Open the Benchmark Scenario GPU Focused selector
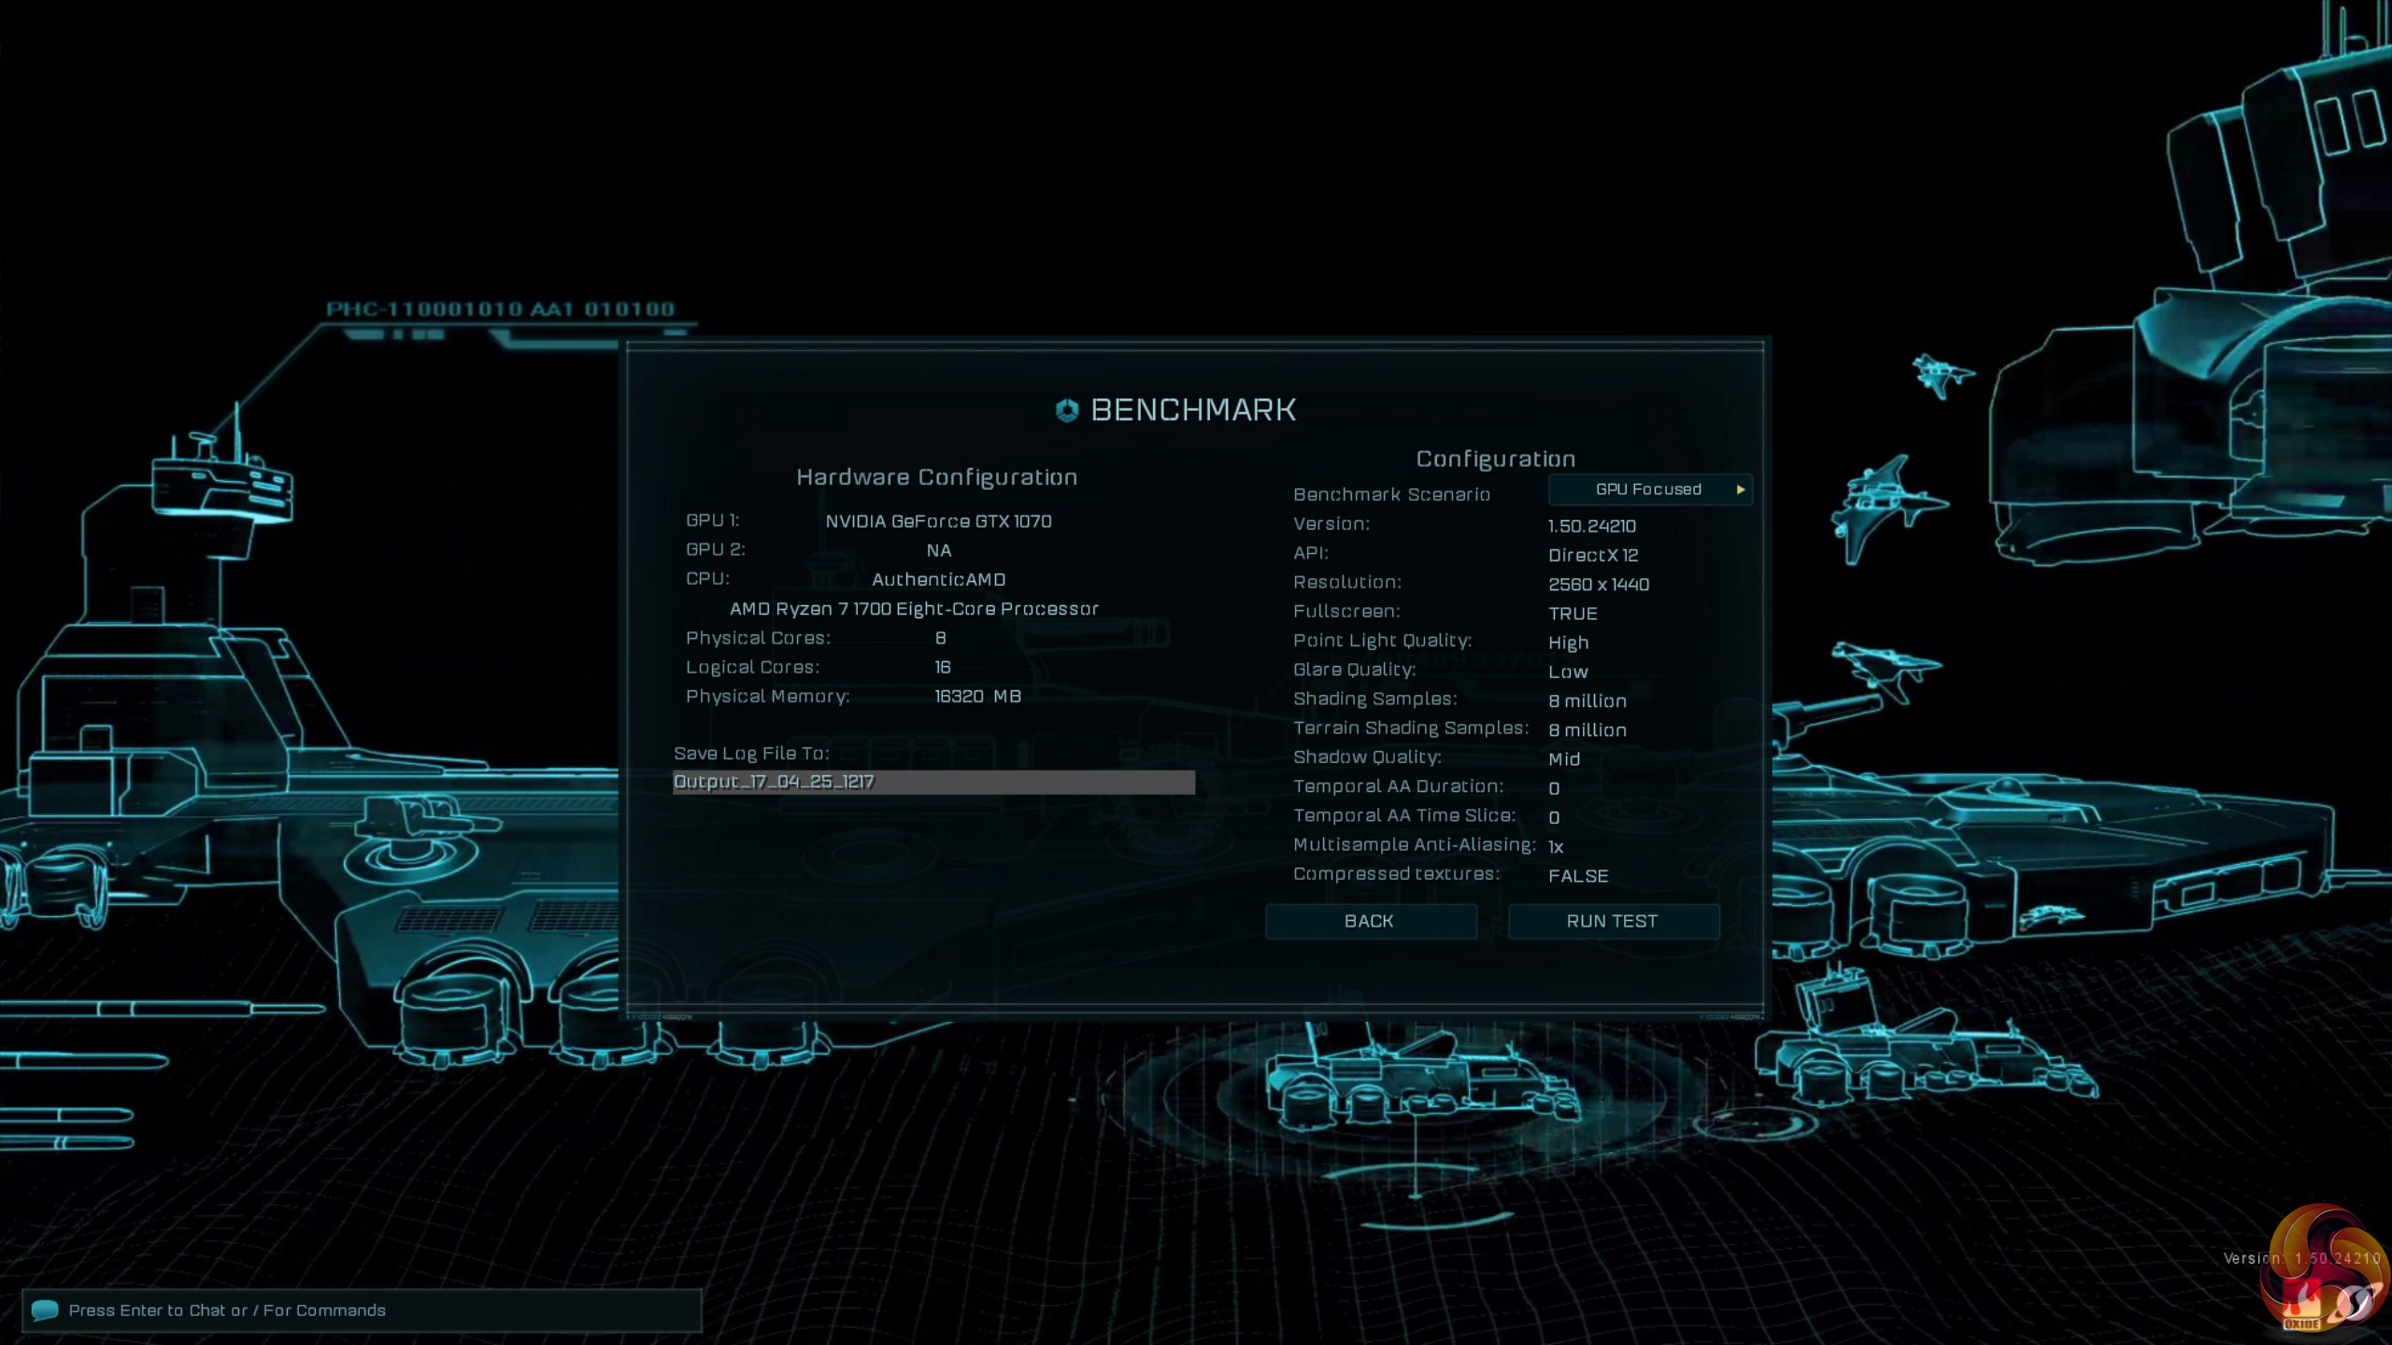Viewport: 2392px width, 1345px height. pyautogui.click(x=1648, y=489)
